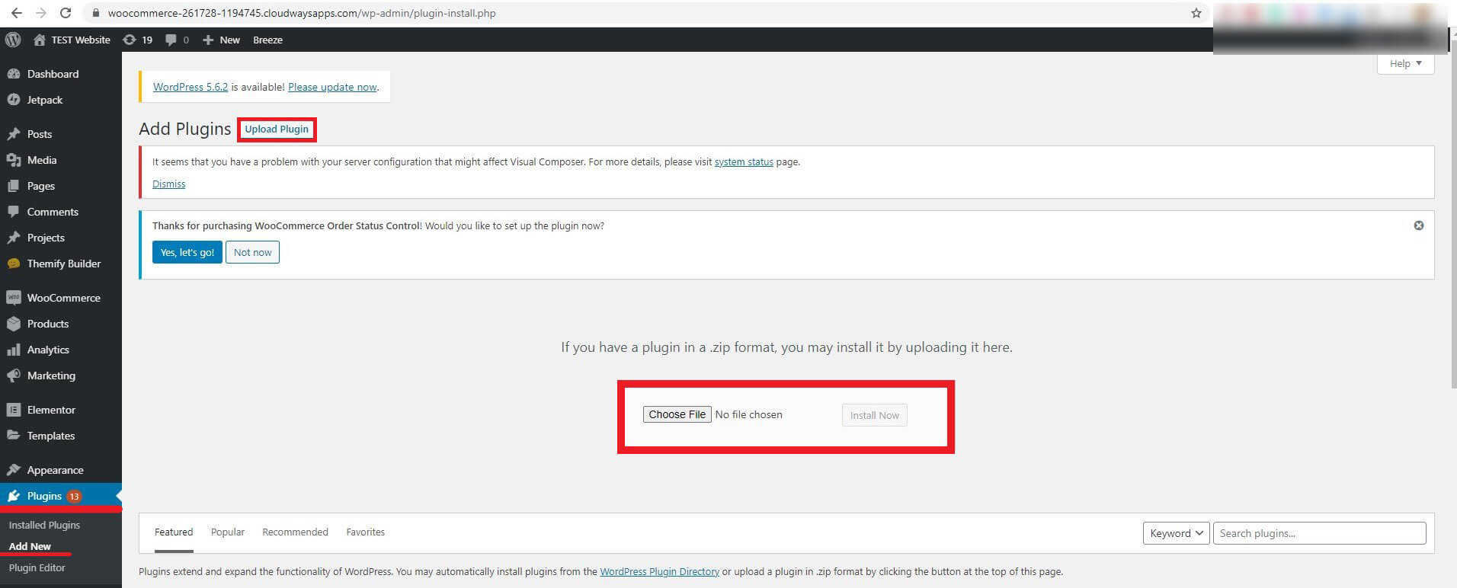Open the system status link
1457x588 pixels.
tap(744, 161)
